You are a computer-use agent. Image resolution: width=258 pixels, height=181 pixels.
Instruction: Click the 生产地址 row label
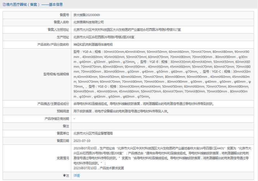point(63,37)
